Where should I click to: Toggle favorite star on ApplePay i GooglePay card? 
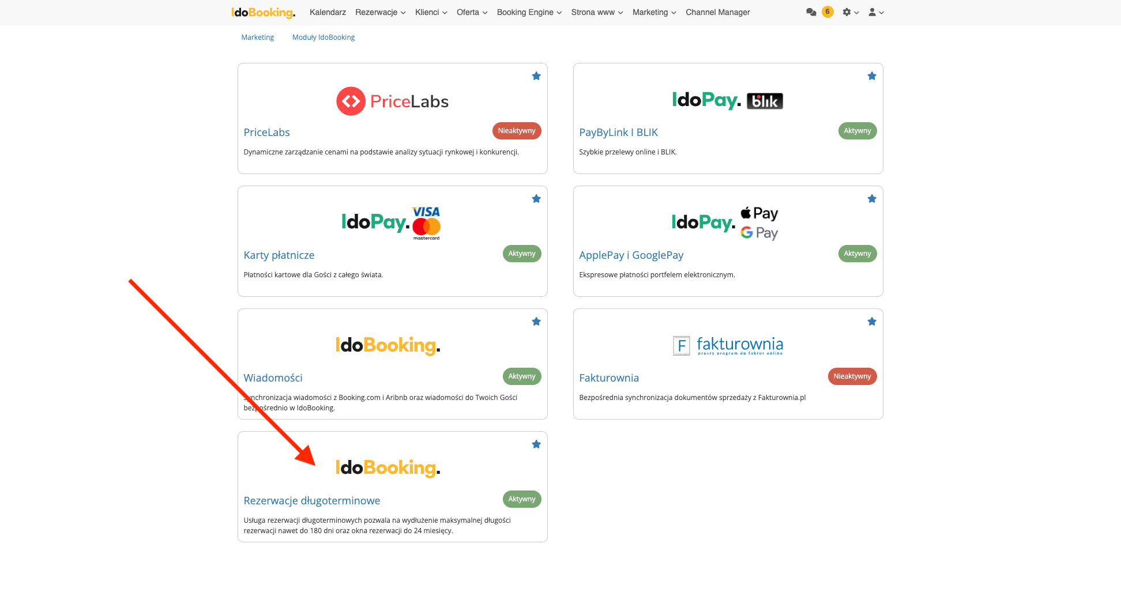click(872, 199)
